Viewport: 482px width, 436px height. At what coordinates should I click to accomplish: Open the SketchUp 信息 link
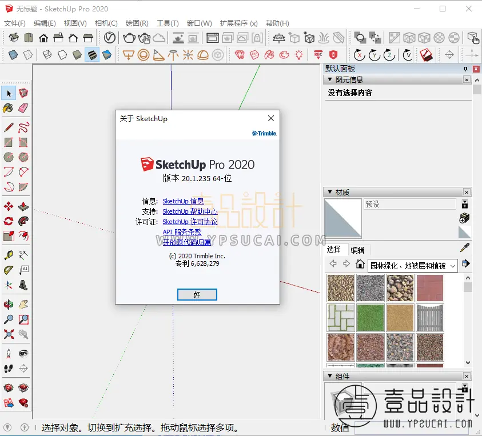coord(183,201)
